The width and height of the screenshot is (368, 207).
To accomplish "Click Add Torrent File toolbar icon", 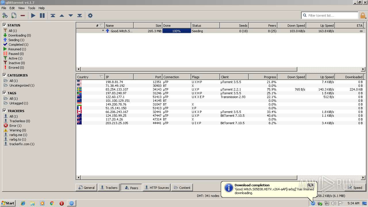I will pyautogui.click(x=14, y=16).
